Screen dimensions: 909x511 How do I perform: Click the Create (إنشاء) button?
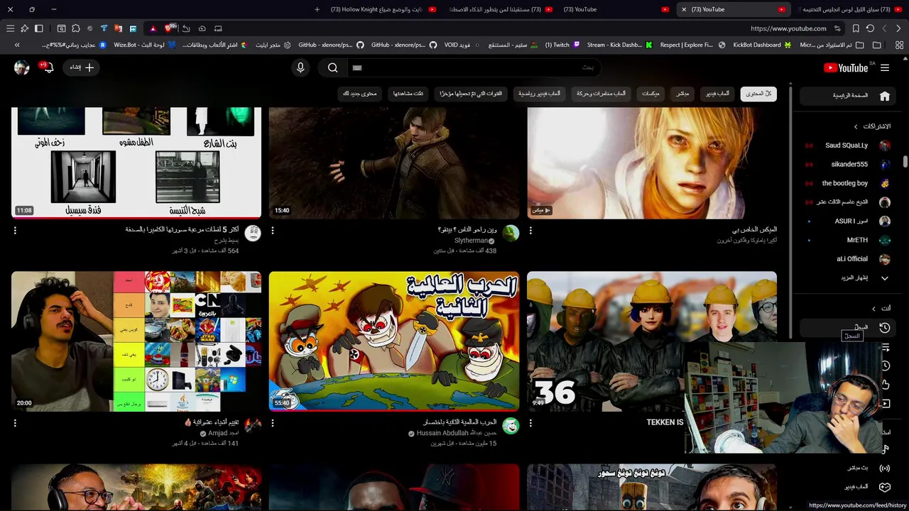click(82, 67)
